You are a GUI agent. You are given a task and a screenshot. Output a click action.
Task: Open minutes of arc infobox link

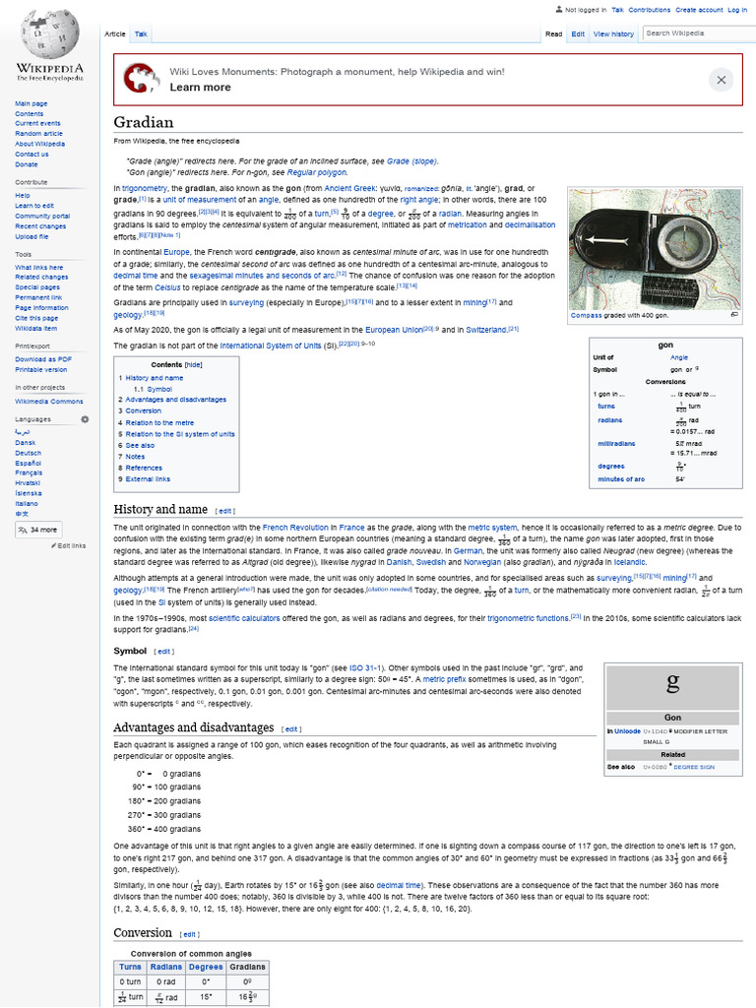pos(621,479)
